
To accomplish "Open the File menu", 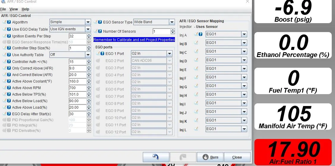I will tap(3, 9).
